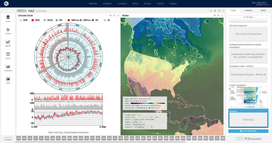272x143 pixels.
Task: Select the Conceptual Cluster - WASH-B state
Action: pos(248,74)
